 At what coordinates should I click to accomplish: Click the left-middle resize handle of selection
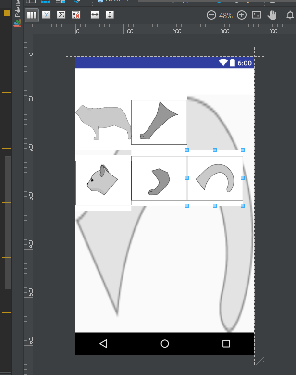coord(187,178)
